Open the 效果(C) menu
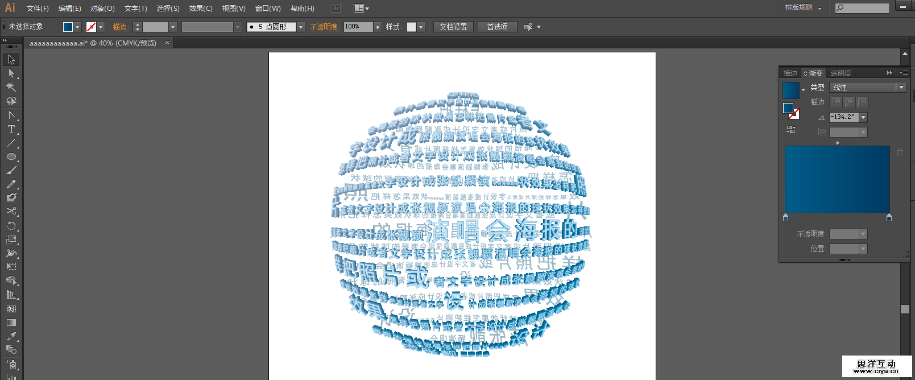This screenshot has width=915, height=380. point(200,9)
